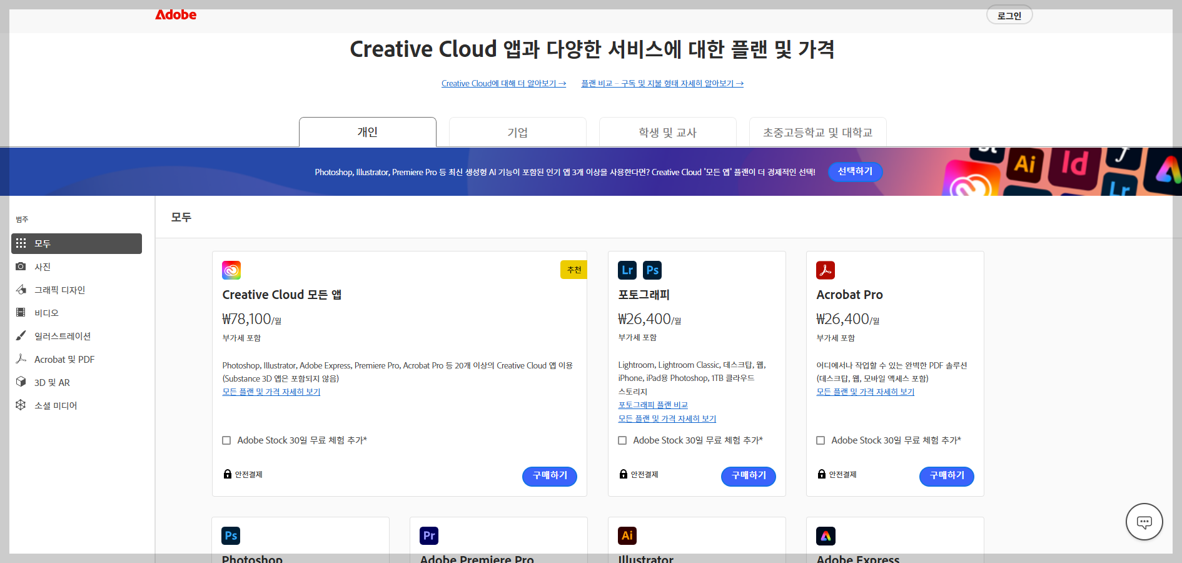Click the network icon beside 소셜 미디어
This screenshot has width=1182, height=563.
(21, 405)
